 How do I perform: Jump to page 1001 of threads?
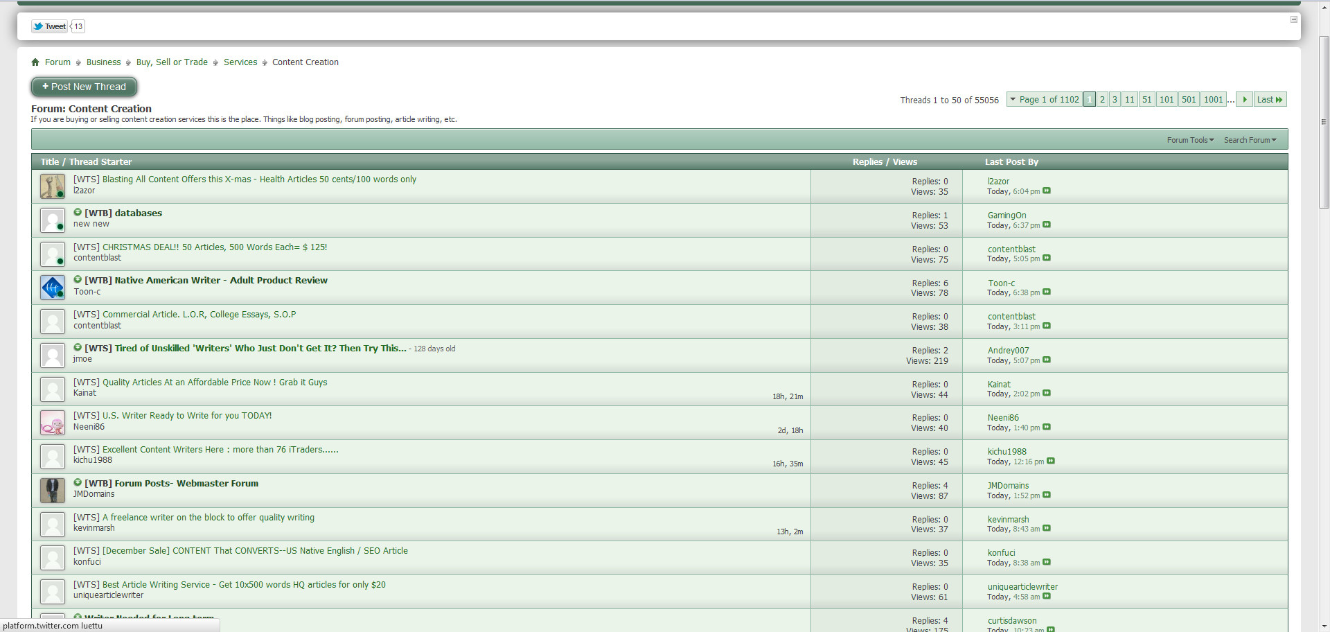(x=1214, y=99)
